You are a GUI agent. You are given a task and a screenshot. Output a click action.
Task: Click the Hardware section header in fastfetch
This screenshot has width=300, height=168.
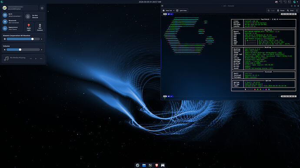coord(268,30)
